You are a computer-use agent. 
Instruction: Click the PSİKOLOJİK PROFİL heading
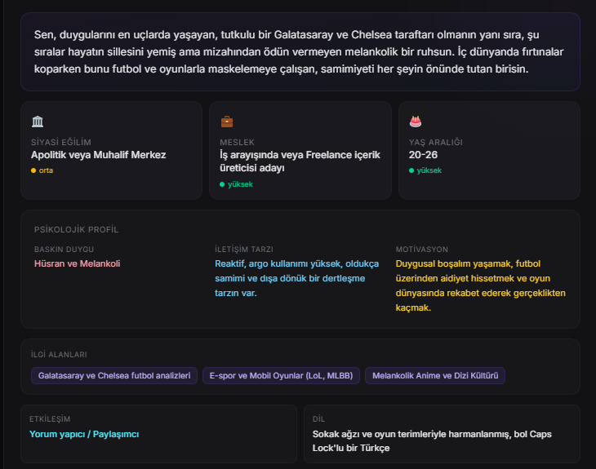pos(77,229)
